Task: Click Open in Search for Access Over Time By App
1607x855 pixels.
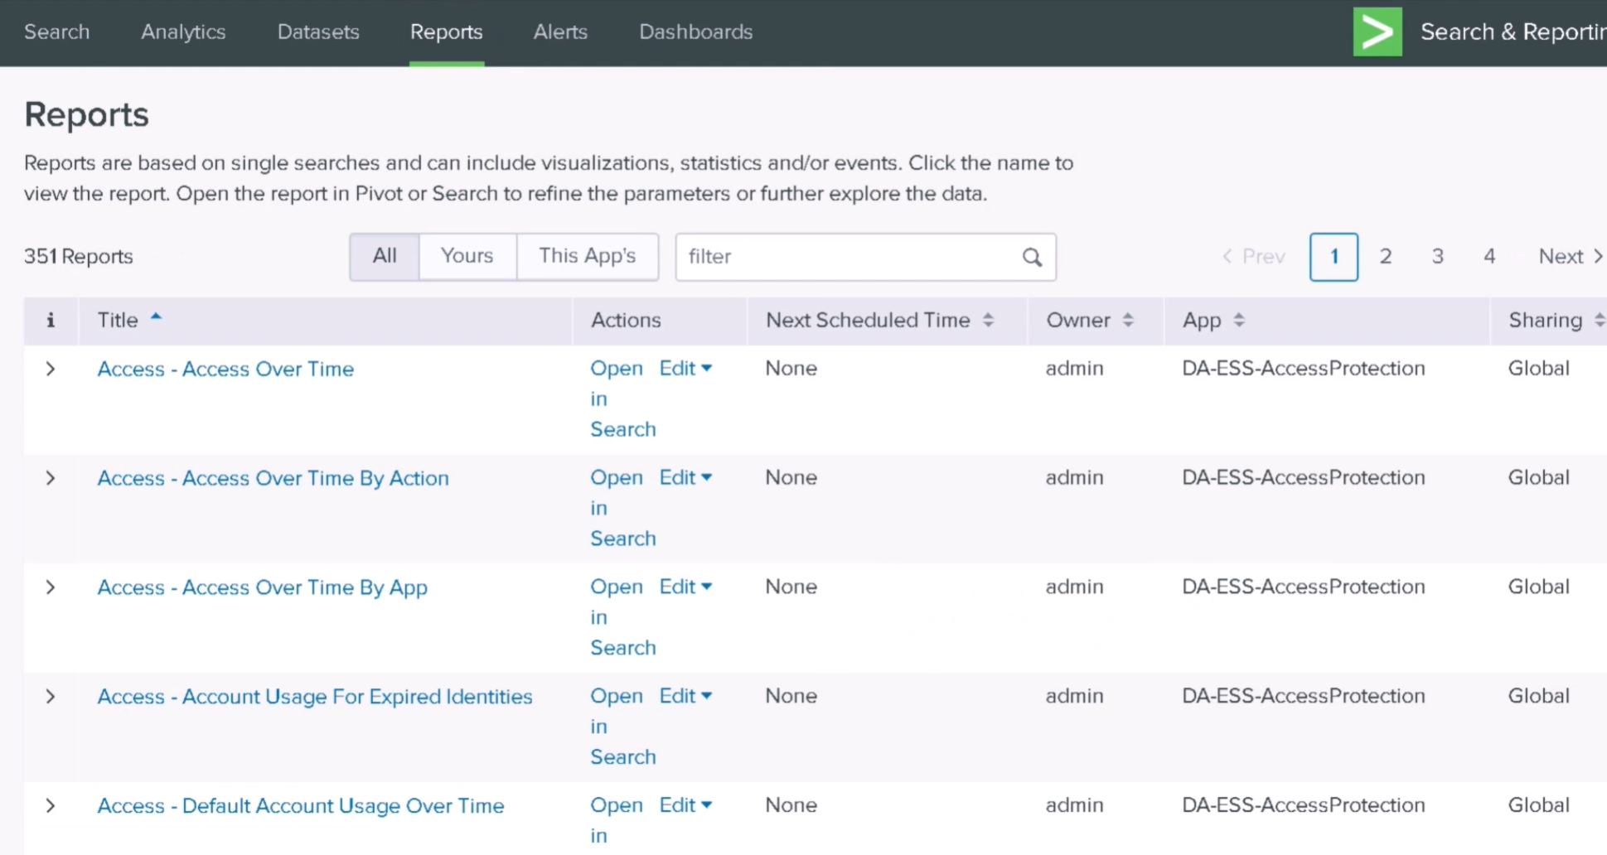Action: point(623,617)
